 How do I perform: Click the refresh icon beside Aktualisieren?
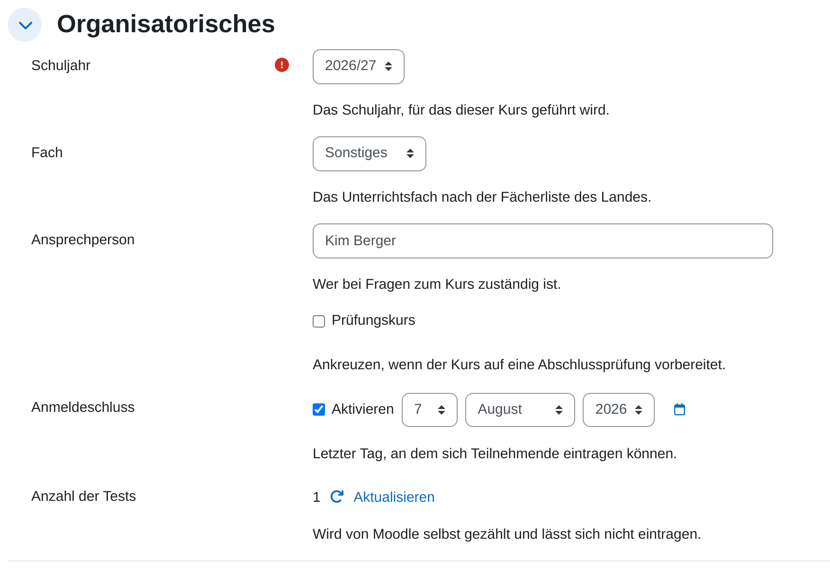click(337, 497)
